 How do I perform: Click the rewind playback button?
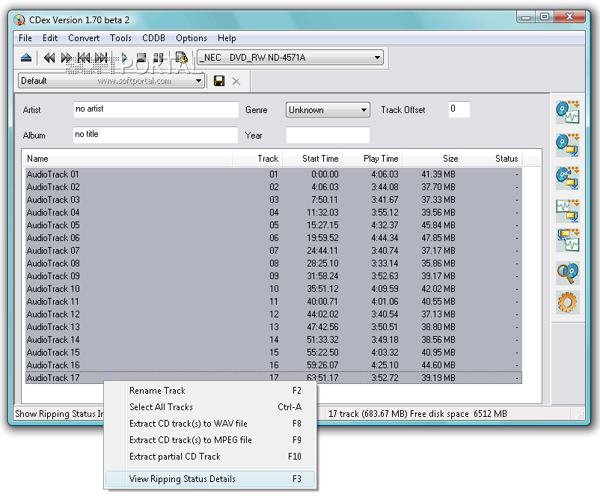[49, 58]
